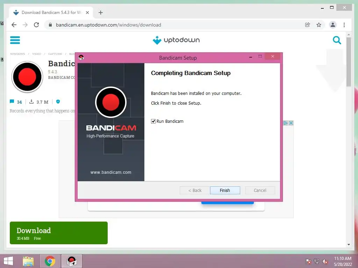Close the Download Bandicam tab
This screenshot has height=268, width=358.
click(x=87, y=13)
